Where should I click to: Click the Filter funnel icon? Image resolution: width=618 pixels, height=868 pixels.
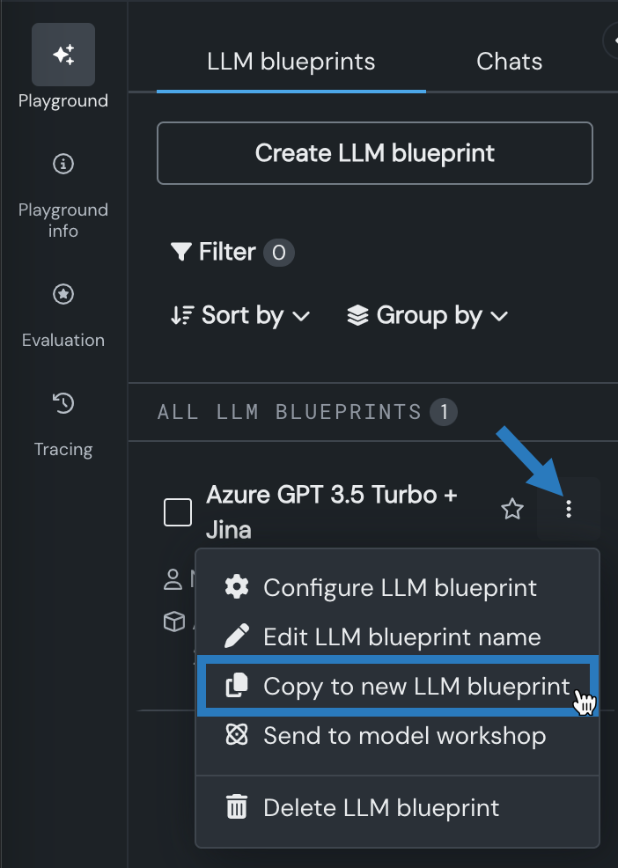coord(180,253)
